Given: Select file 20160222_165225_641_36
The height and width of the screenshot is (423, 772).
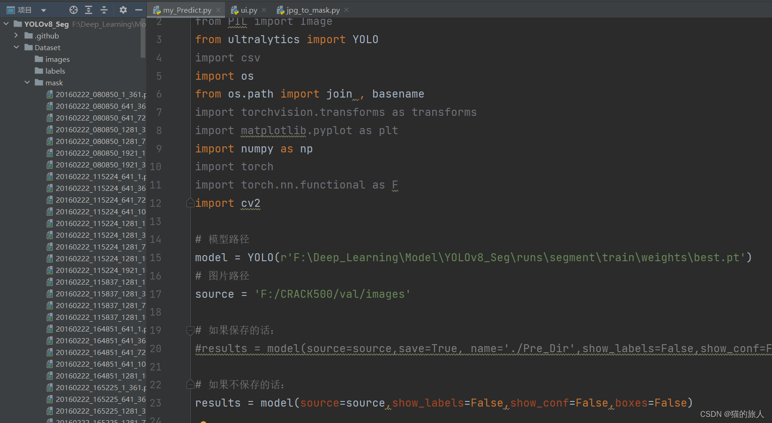Looking at the screenshot, I should click(x=101, y=399).
